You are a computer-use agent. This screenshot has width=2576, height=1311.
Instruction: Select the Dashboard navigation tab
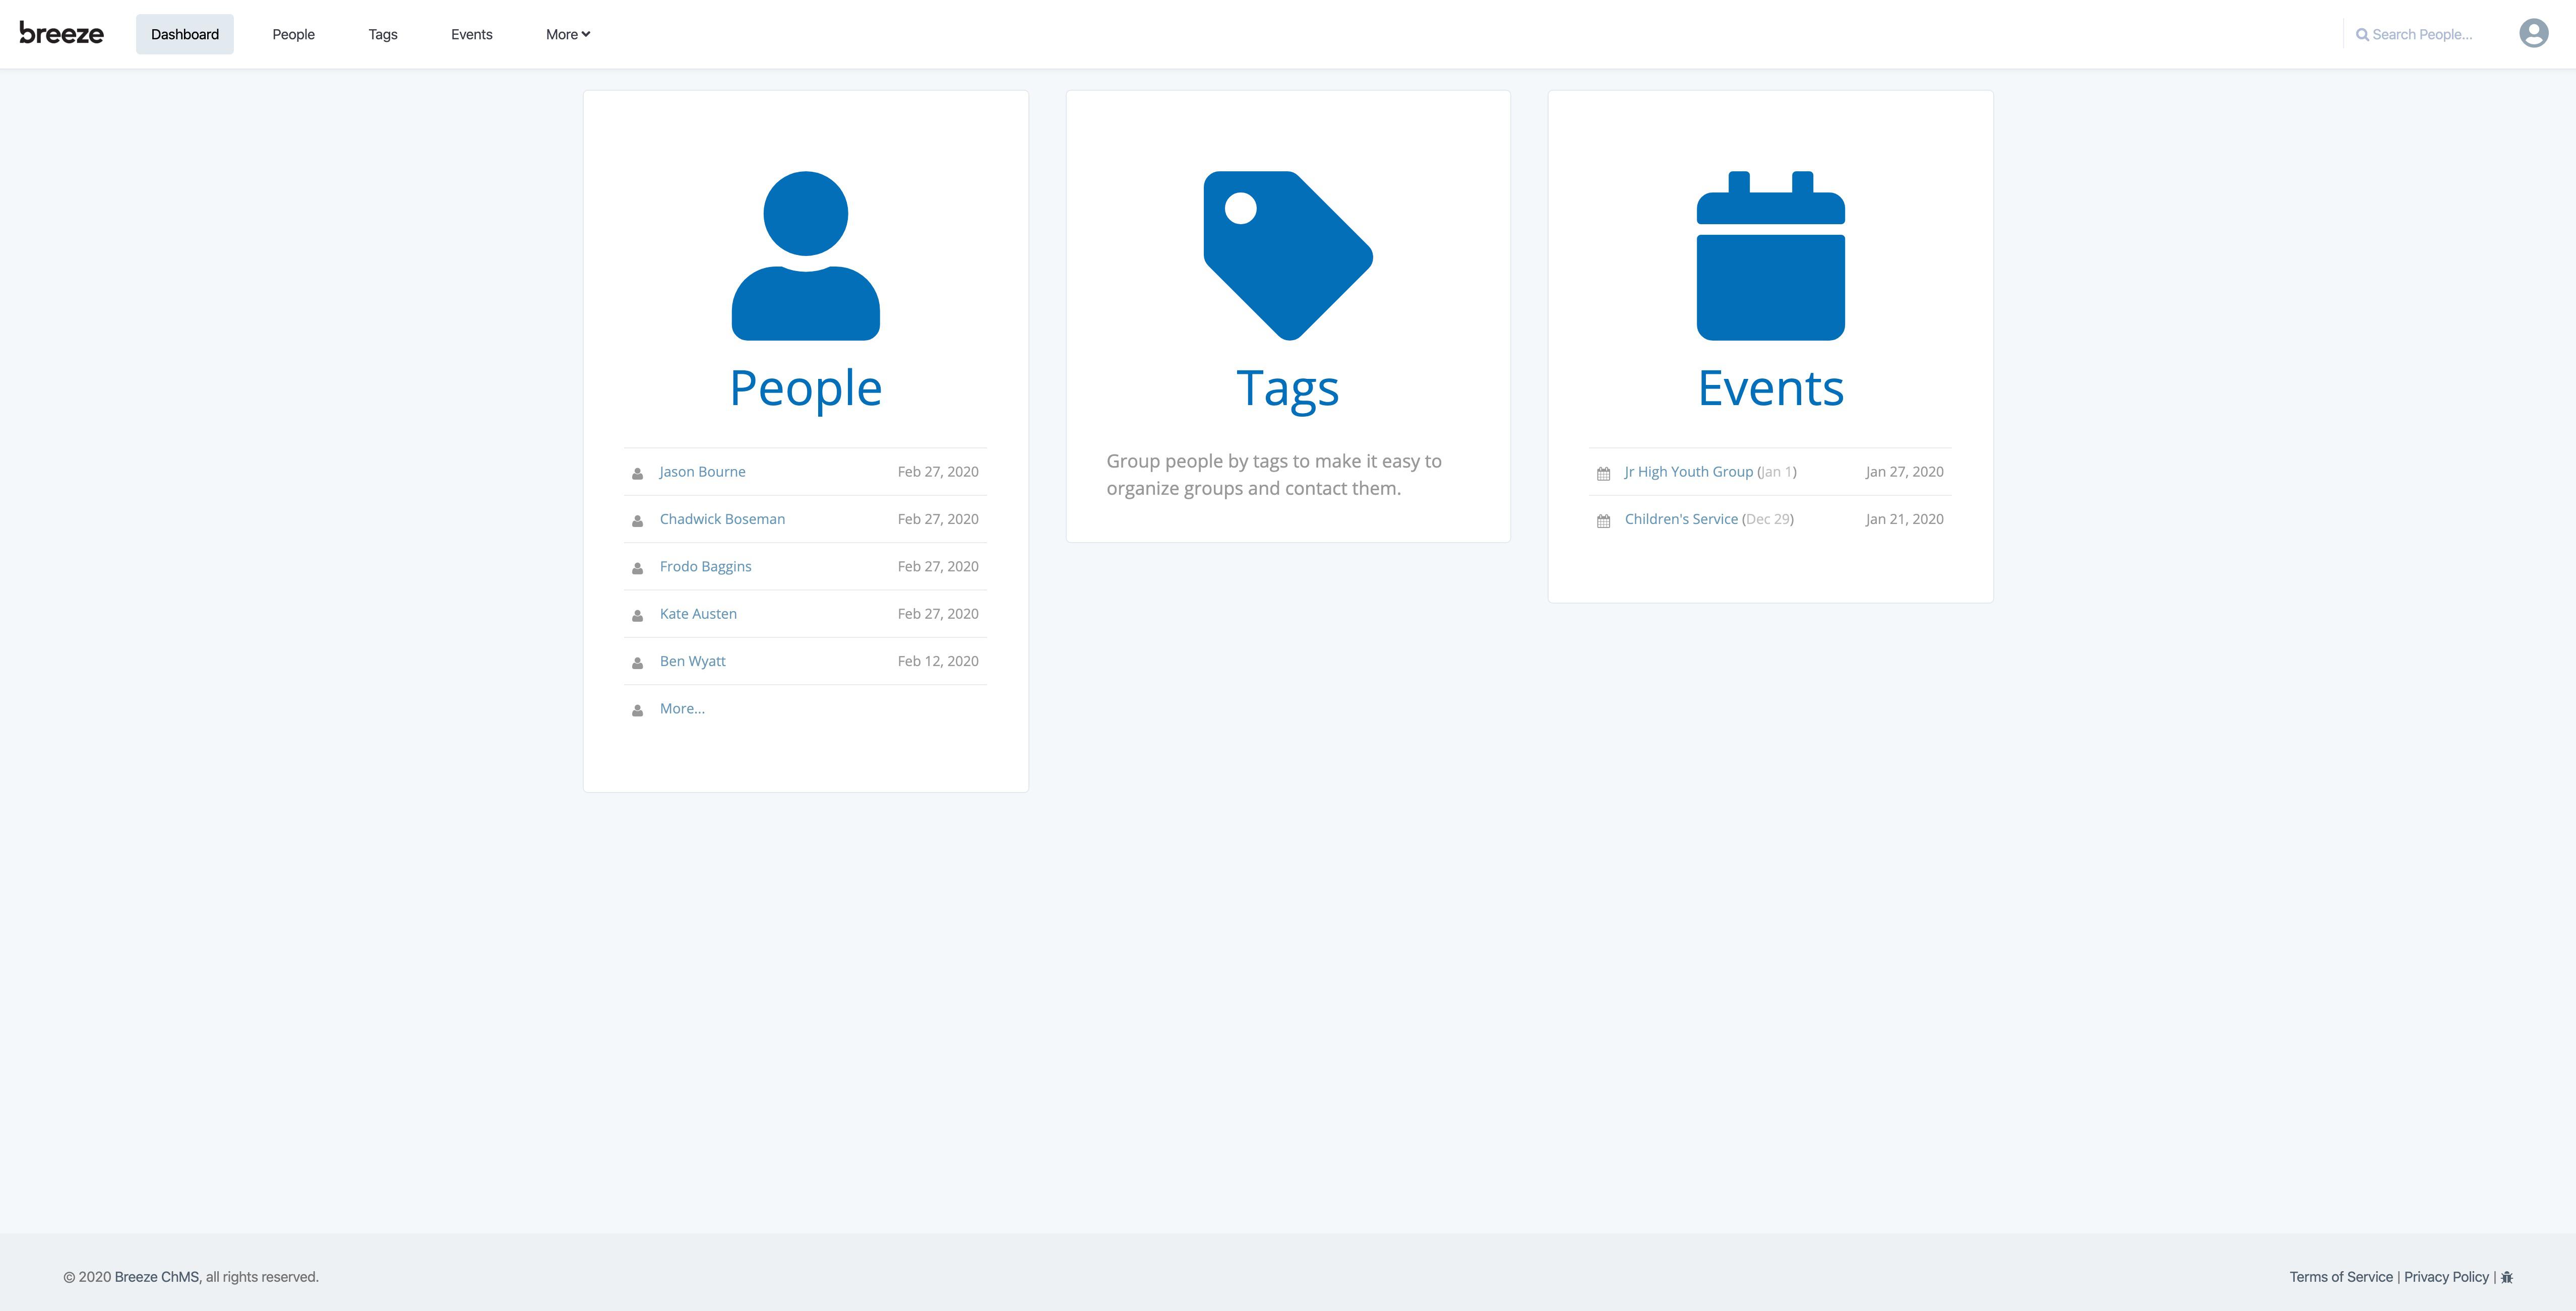[185, 34]
